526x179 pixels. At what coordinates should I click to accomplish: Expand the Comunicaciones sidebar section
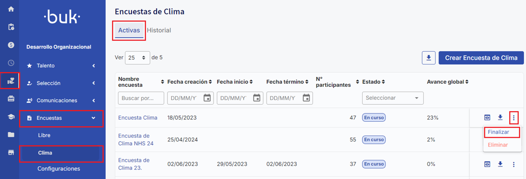point(61,100)
